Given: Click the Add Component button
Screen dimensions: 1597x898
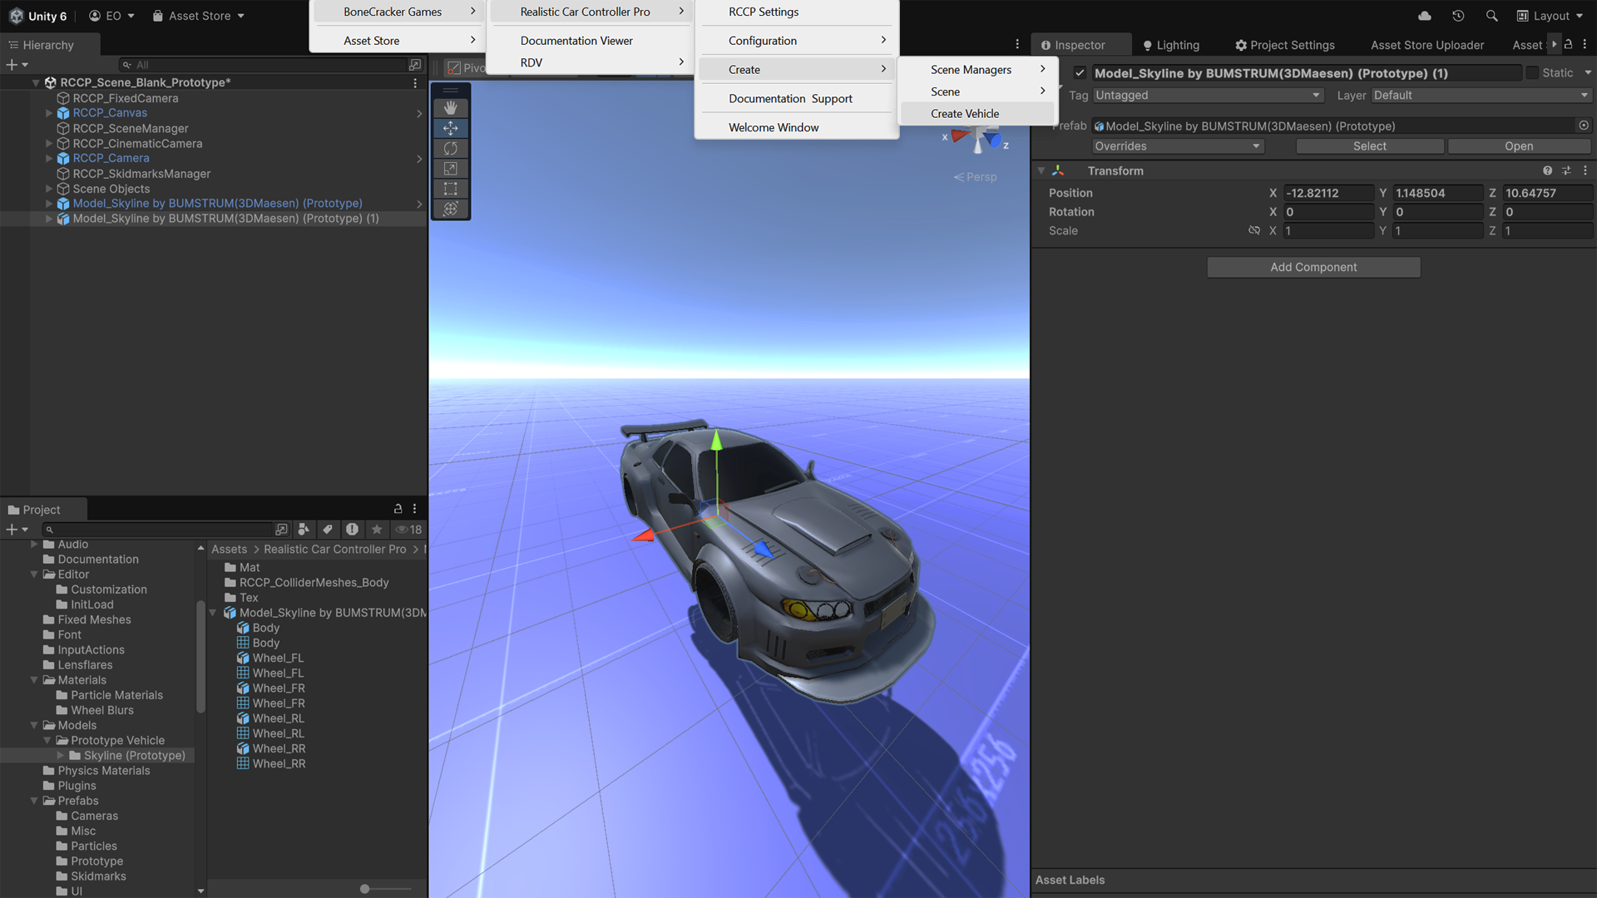Looking at the screenshot, I should click(1313, 267).
